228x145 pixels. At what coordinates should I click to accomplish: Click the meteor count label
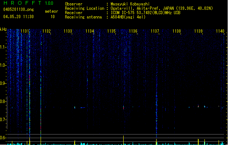51,11
